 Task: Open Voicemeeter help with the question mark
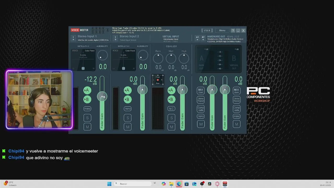(x=233, y=31)
